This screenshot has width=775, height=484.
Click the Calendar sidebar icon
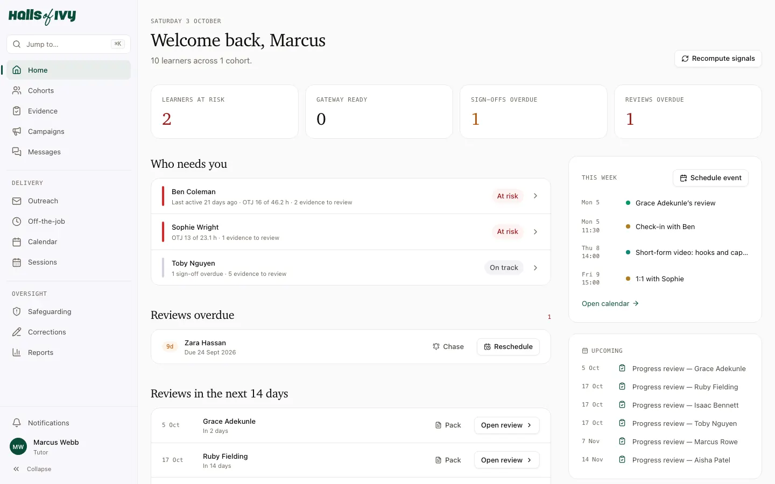point(17,241)
